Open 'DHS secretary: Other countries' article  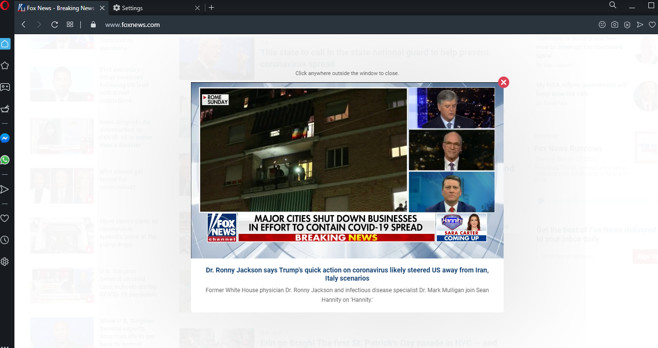(x=122, y=85)
